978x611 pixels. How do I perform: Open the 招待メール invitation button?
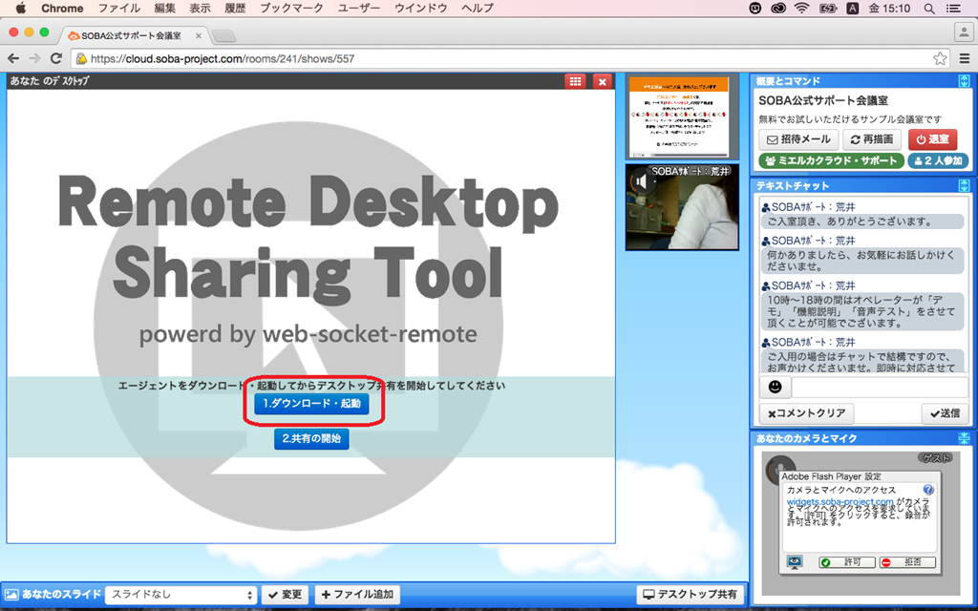click(798, 139)
